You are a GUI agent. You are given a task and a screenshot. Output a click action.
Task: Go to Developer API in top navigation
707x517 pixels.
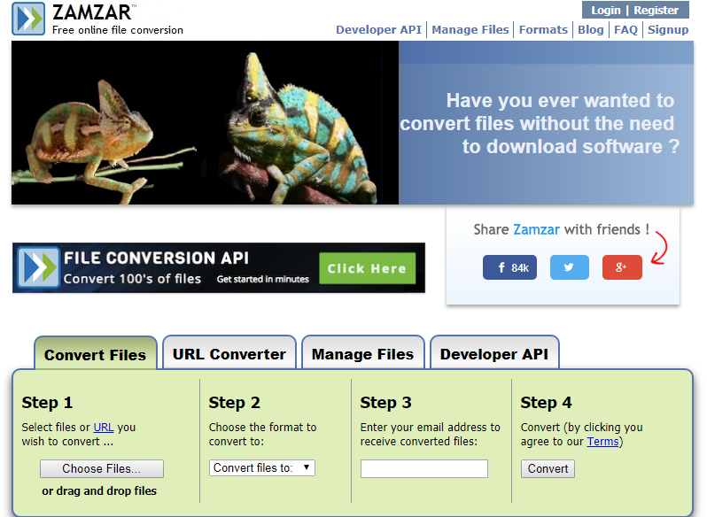coord(378,30)
